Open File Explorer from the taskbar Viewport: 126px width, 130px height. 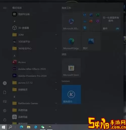click(28, 127)
